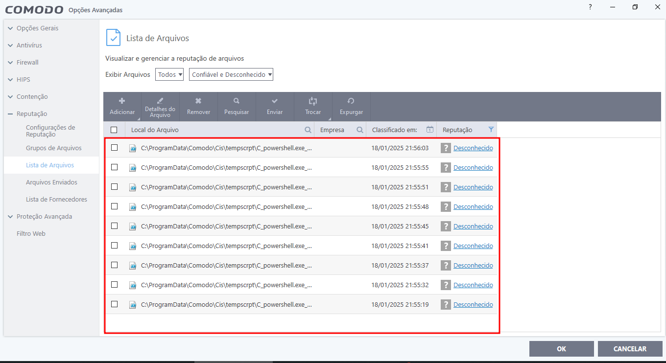Click the Expurgar refresh toolbar icon
This screenshot has height=363, width=666.
pyautogui.click(x=351, y=101)
